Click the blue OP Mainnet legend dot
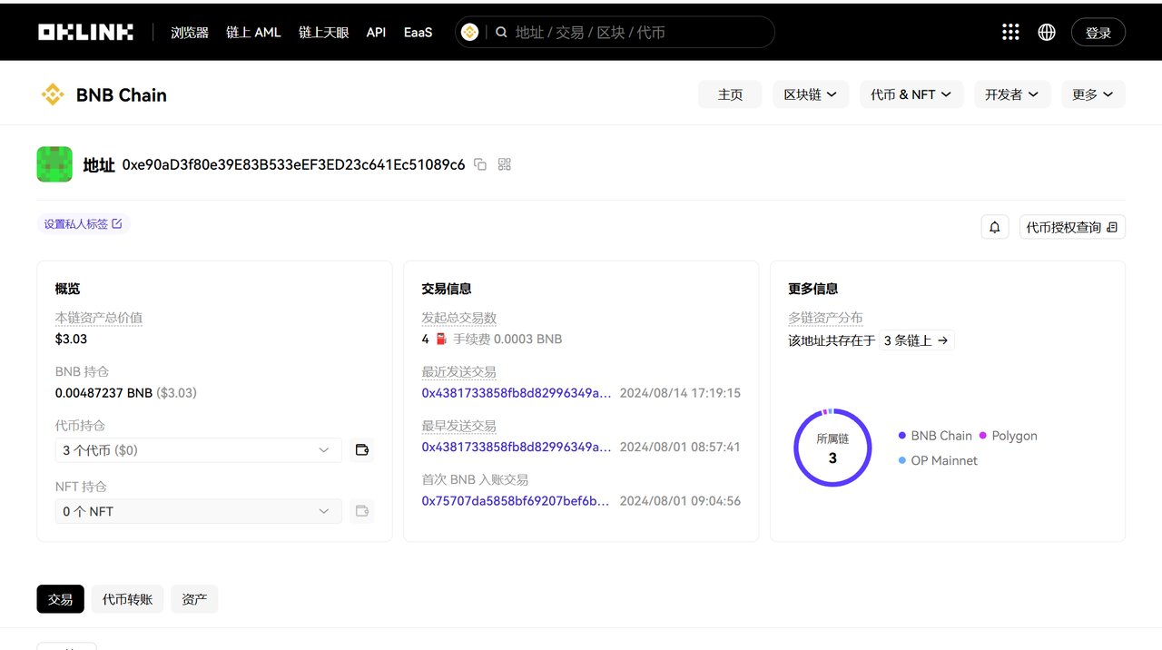 [902, 460]
